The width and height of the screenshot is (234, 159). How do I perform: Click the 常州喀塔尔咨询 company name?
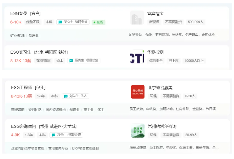[162, 126]
